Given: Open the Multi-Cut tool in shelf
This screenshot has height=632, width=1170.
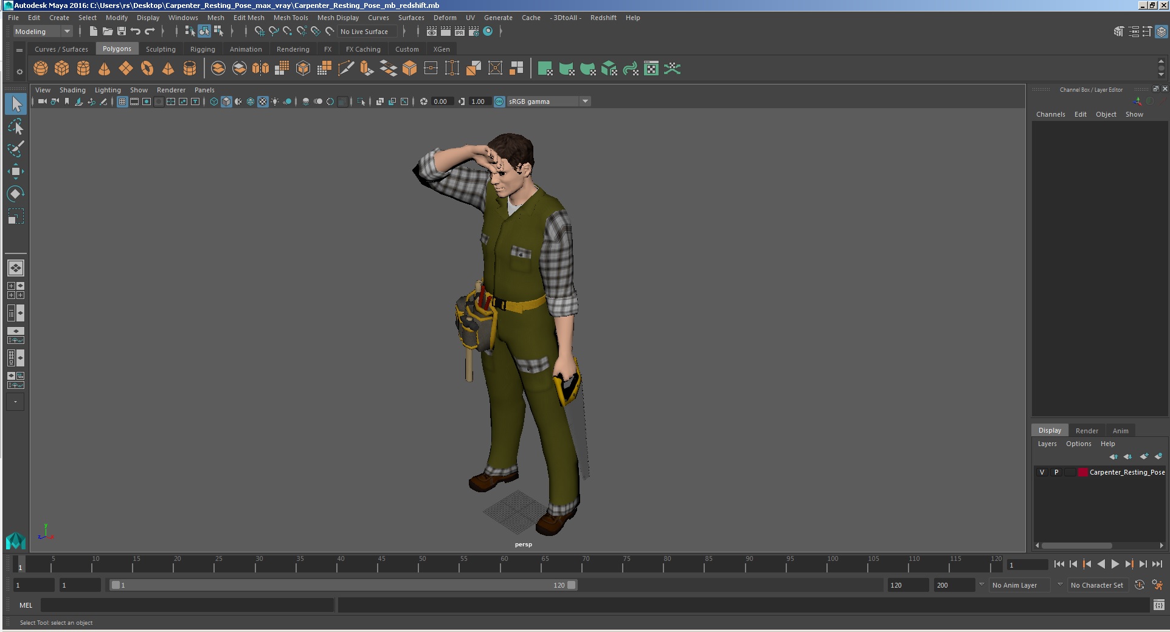Looking at the screenshot, I should point(346,69).
